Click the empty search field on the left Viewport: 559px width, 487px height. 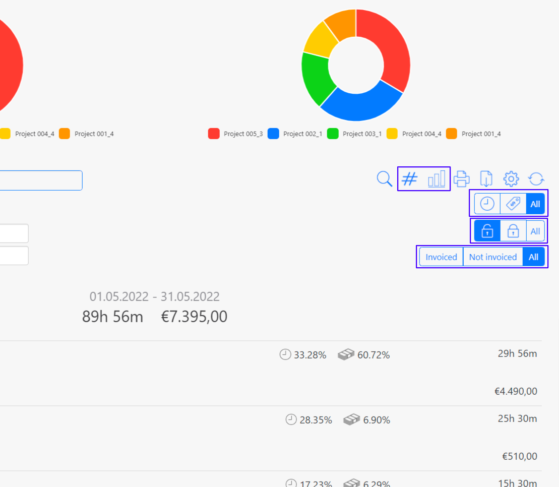(x=40, y=180)
